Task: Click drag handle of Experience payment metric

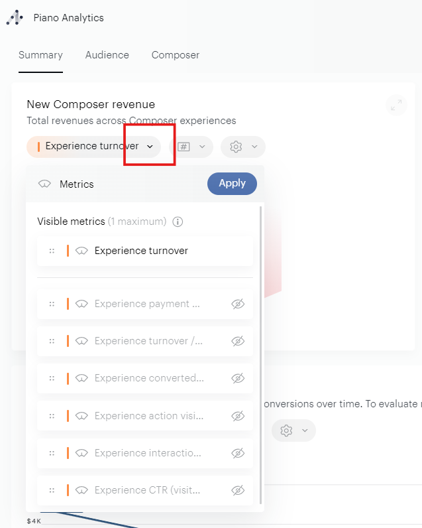Action: 52,304
